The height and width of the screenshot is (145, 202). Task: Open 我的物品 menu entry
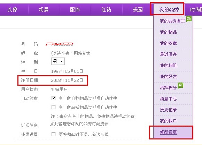[x=168, y=32]
